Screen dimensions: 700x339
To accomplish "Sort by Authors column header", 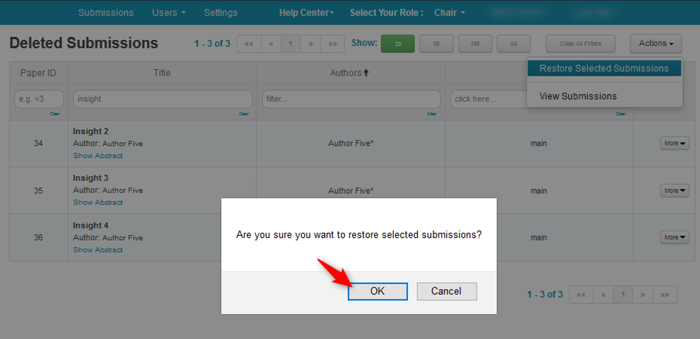I will point(350,73).
